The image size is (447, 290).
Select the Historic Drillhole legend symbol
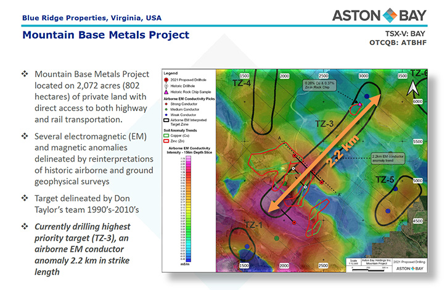(x=166, y=86)
